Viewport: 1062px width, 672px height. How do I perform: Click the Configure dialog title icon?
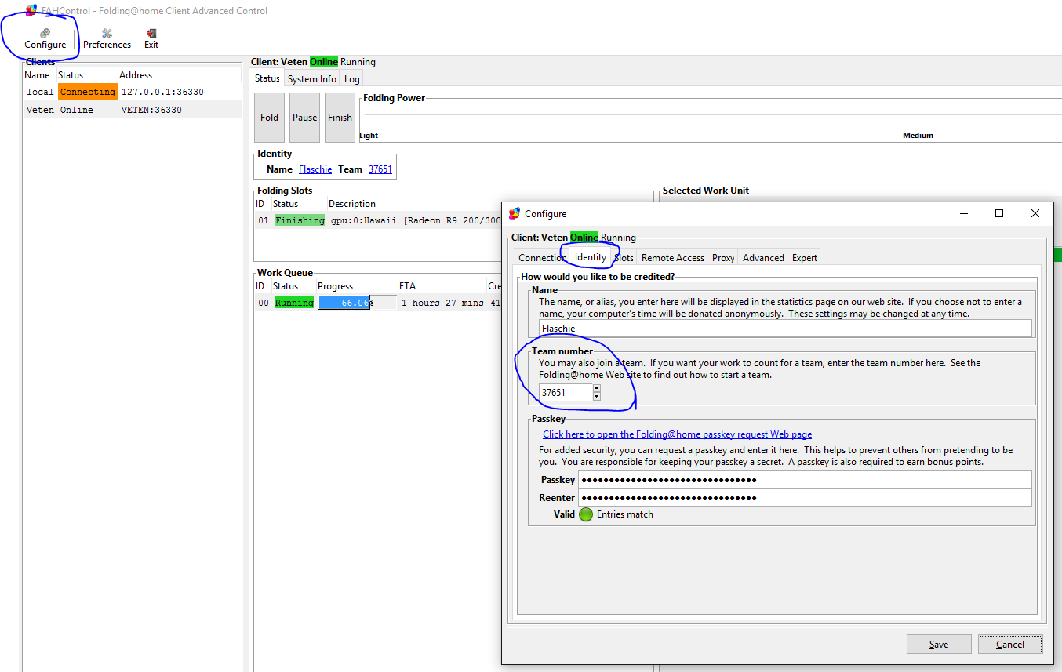coord(515,213)
